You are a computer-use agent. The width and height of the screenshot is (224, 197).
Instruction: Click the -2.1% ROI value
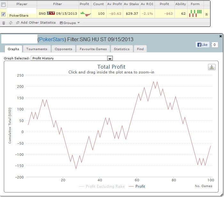[147, 14]
